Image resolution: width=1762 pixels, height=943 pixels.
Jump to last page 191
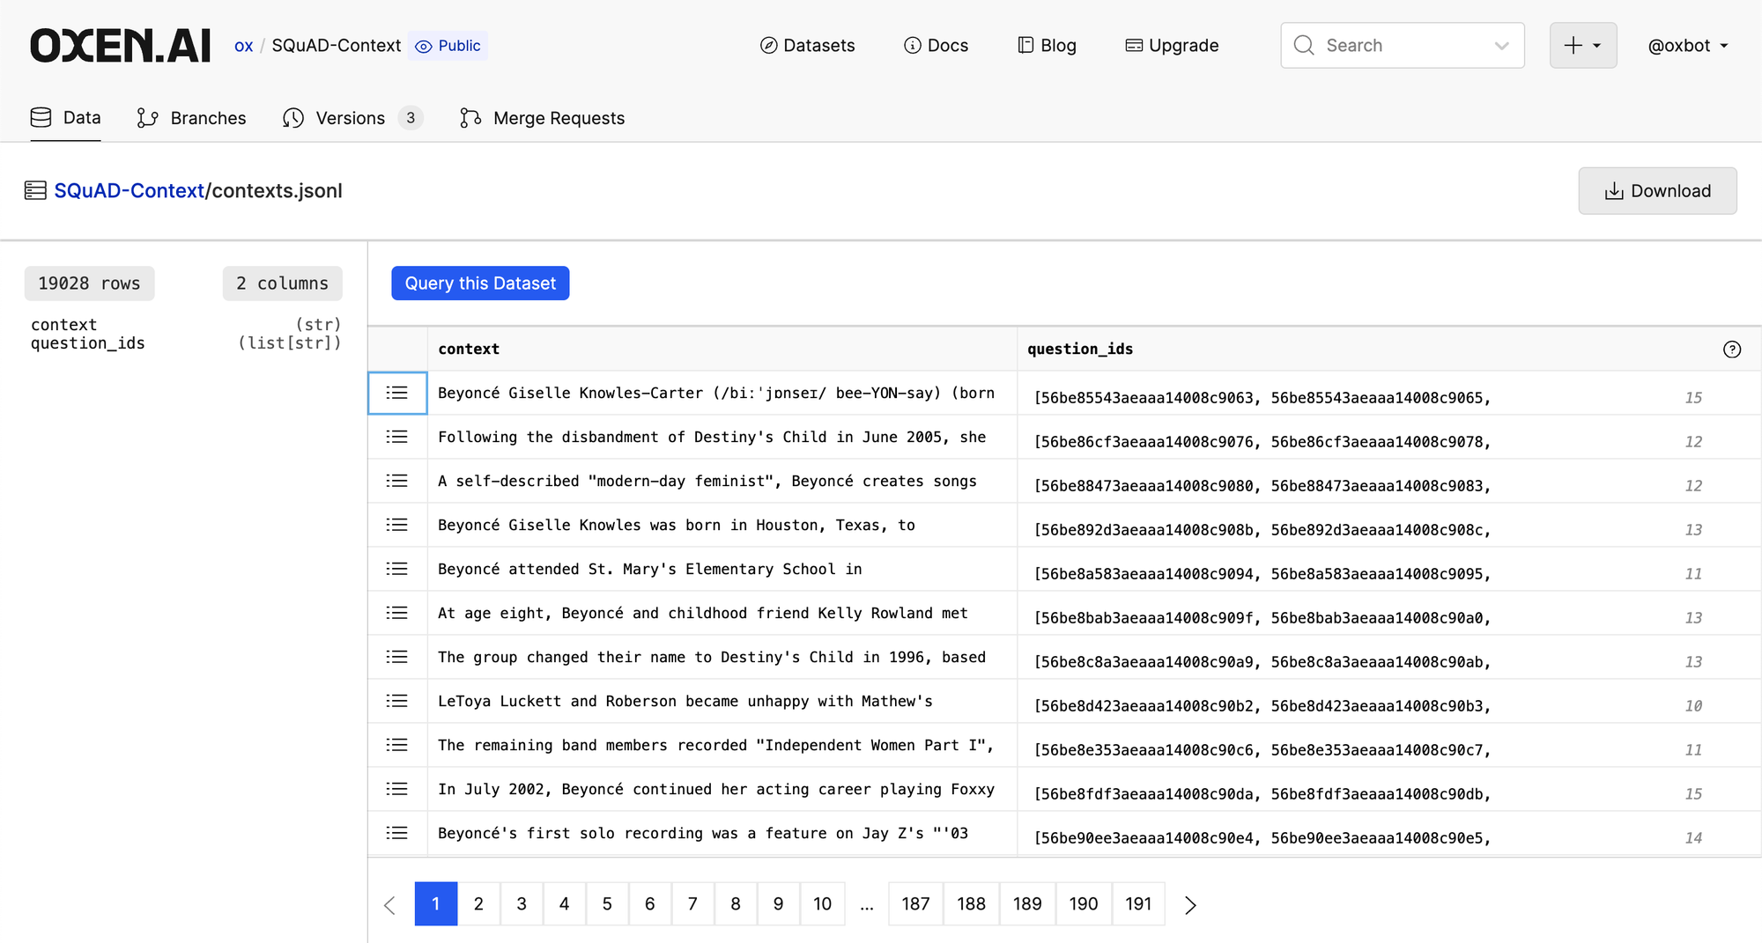pyautogui.click(x=1139, y=904)
